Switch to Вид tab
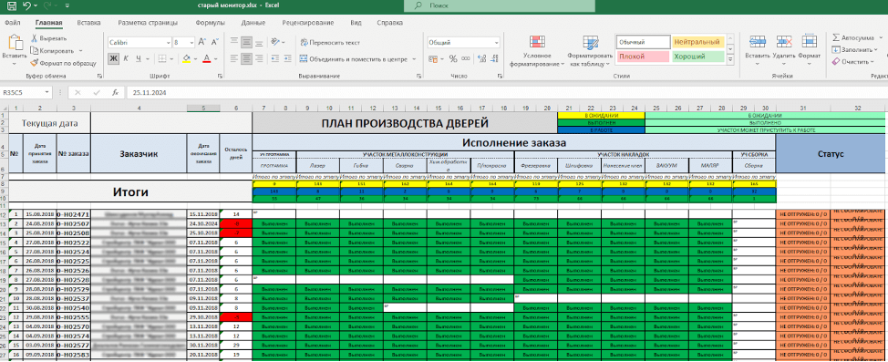This screenshot has height=362, width=888. pos(356,23)
